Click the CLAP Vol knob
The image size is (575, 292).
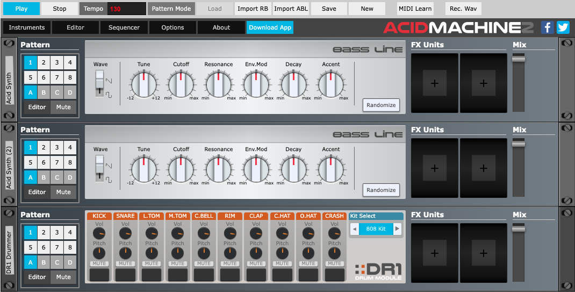coord(256,233)
